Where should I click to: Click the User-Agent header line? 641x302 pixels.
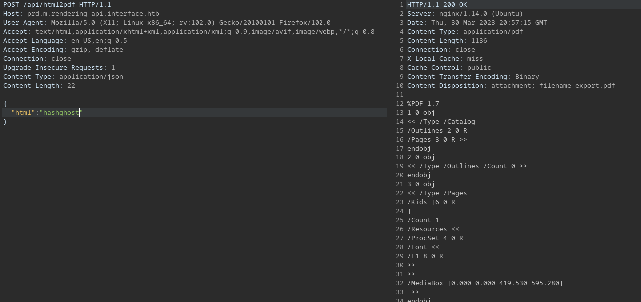[167, 23]
